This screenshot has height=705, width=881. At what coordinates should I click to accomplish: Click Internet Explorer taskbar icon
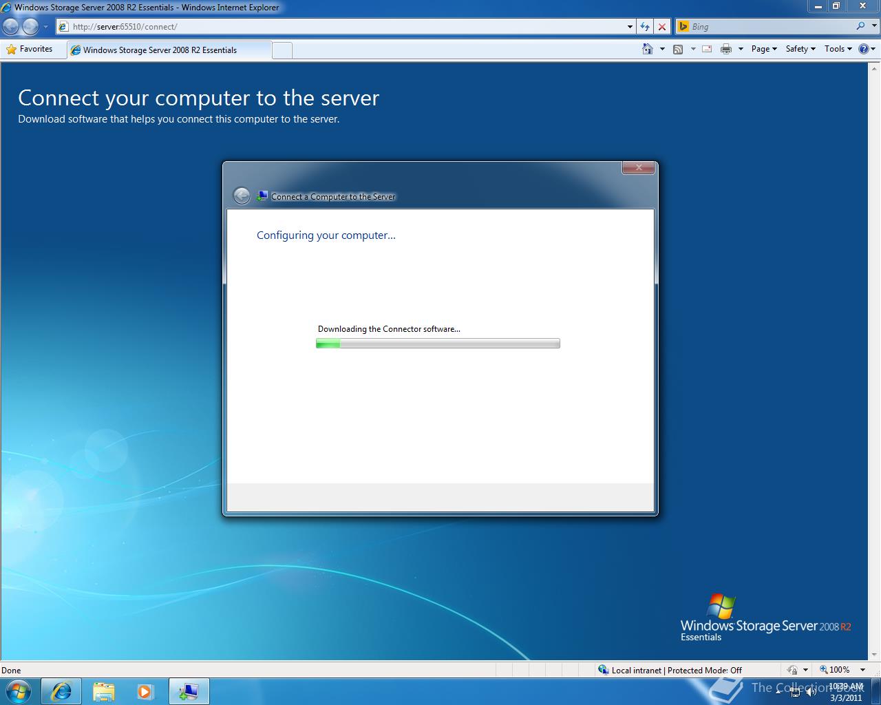(61, 691)
